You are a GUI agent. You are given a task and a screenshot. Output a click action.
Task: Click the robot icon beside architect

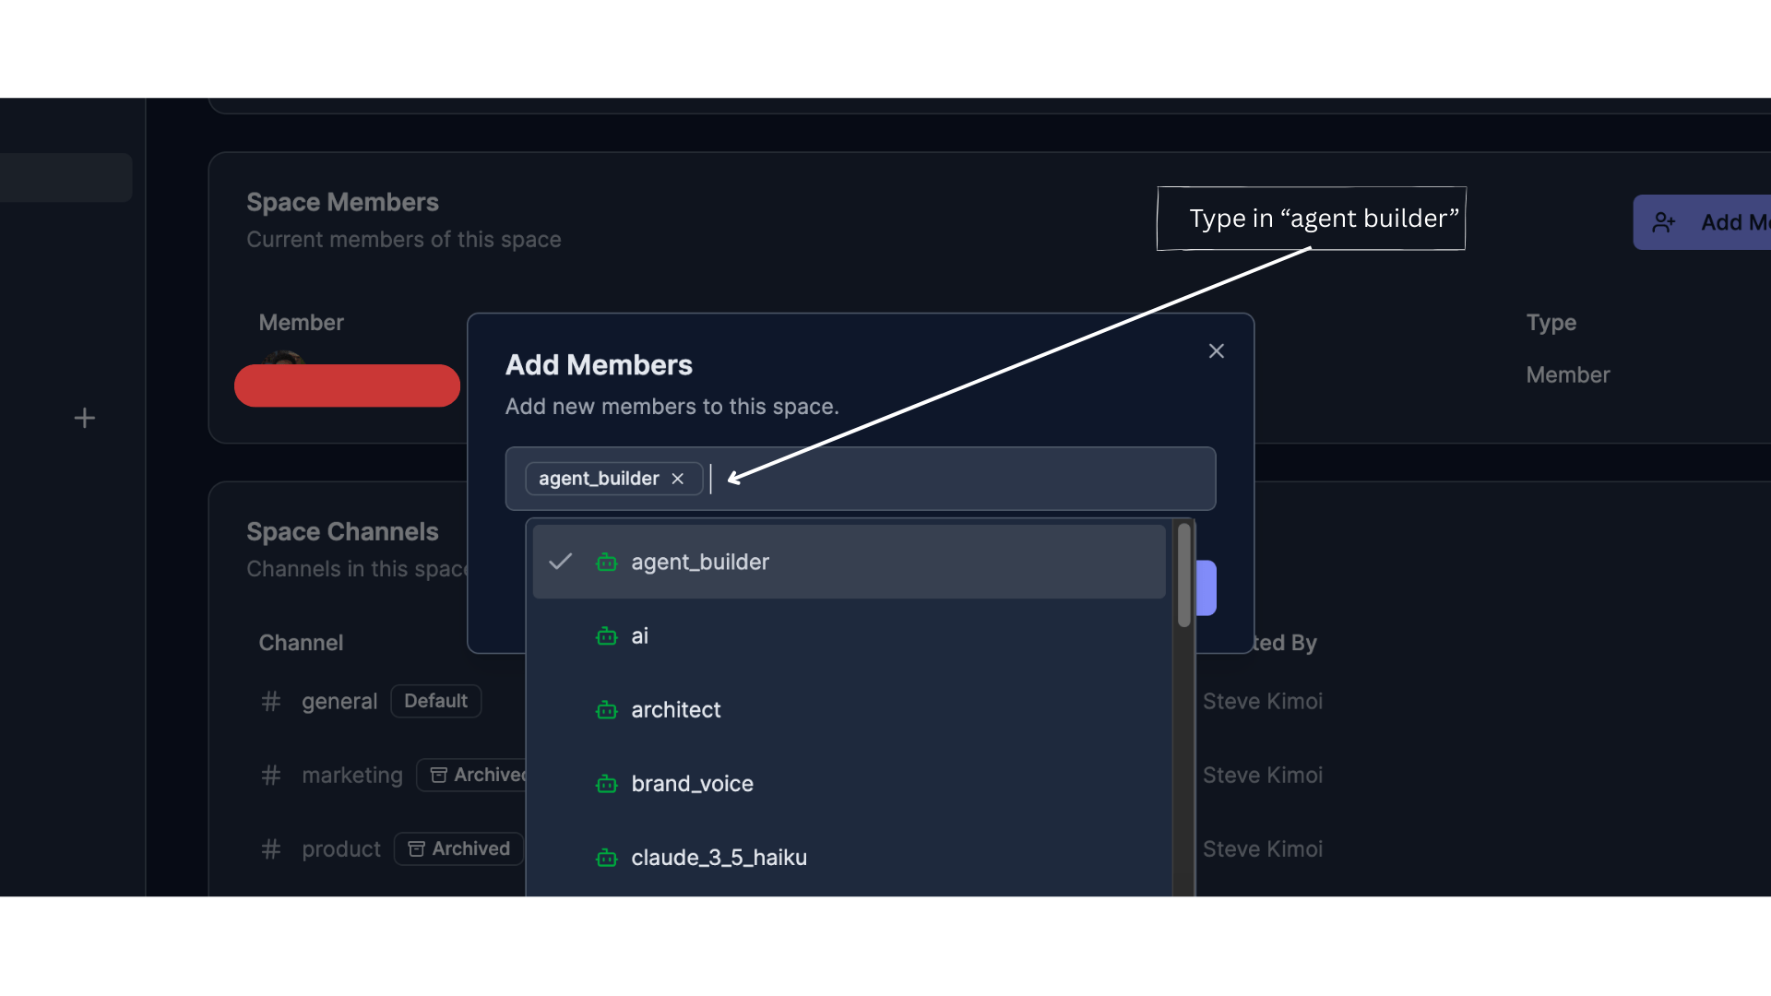click(606, 710)
